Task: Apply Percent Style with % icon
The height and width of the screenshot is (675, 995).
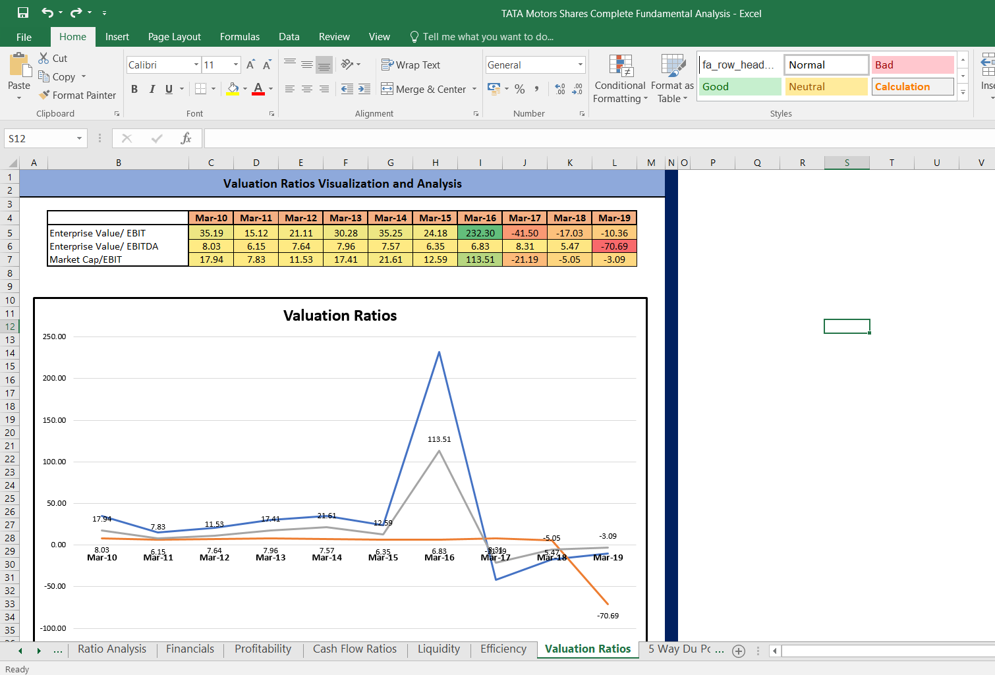Action: [520, 89]
